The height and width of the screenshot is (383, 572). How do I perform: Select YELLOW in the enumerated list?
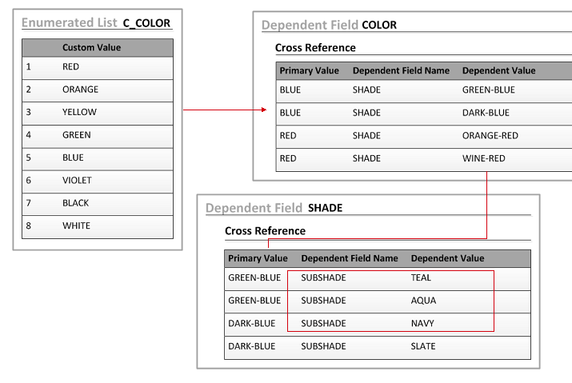(79, 113)
